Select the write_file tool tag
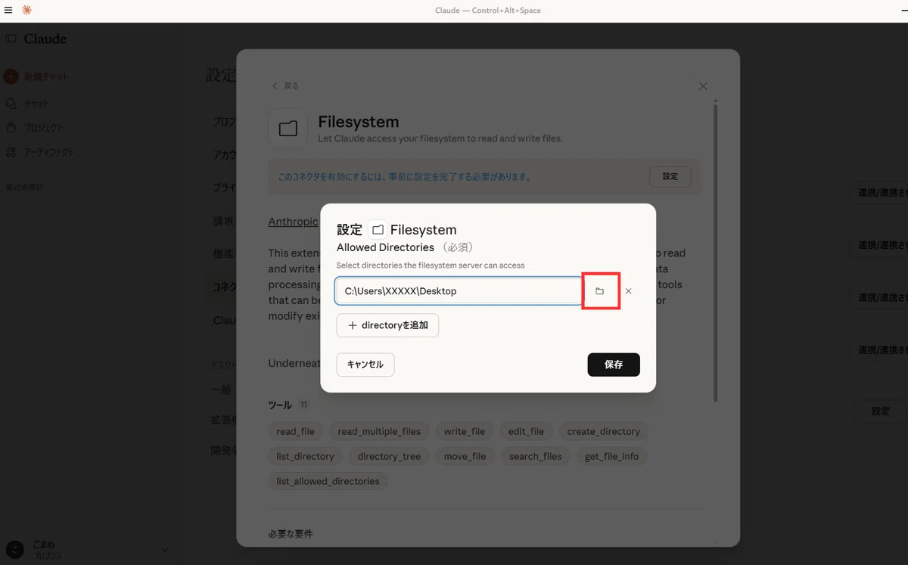This screenshot has width=908, height=565. point(465,431)
